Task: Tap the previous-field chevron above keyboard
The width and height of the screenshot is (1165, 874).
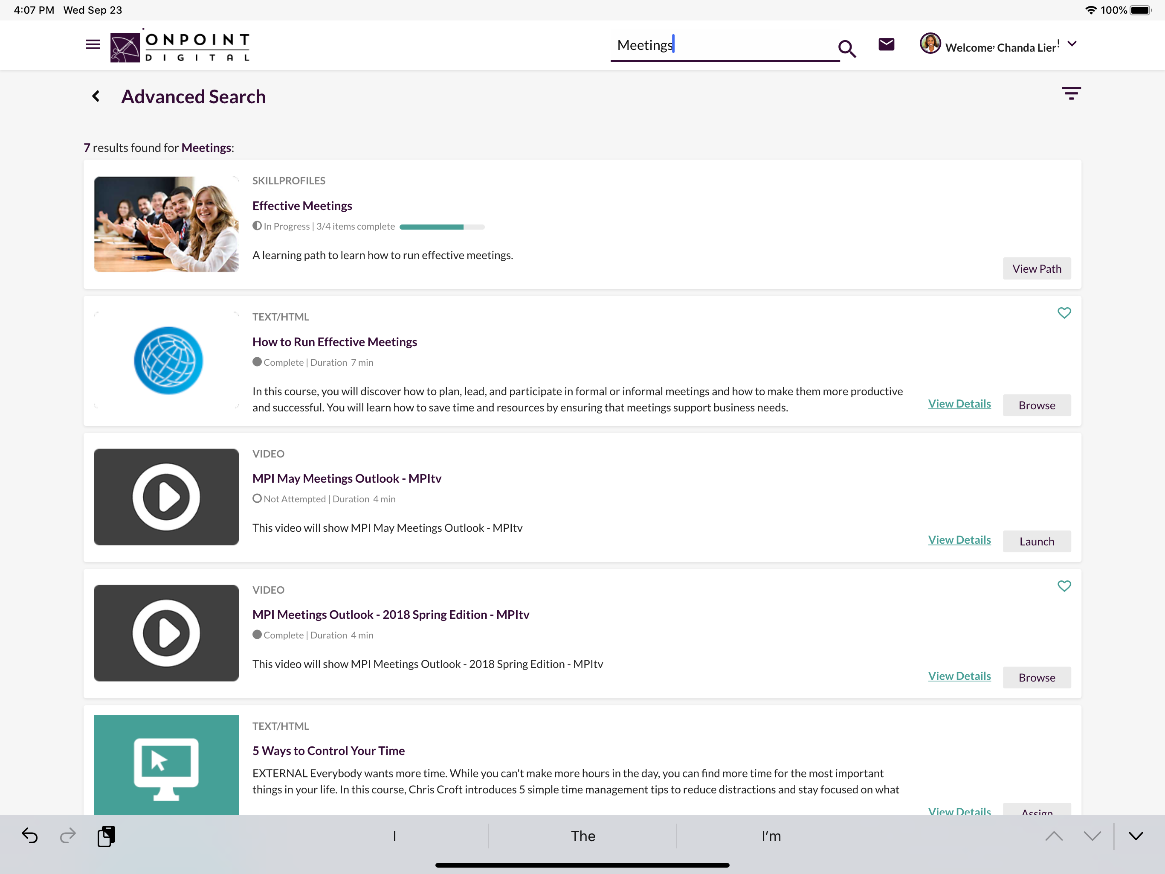Action: point(1054,836)
